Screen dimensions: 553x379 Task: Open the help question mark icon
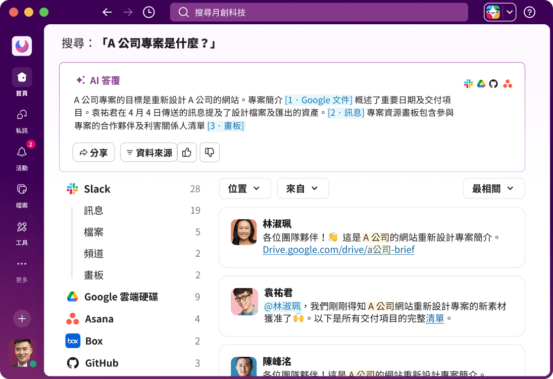[529, 12]
